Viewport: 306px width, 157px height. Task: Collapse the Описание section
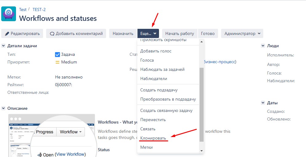click(x=3, y=108)
